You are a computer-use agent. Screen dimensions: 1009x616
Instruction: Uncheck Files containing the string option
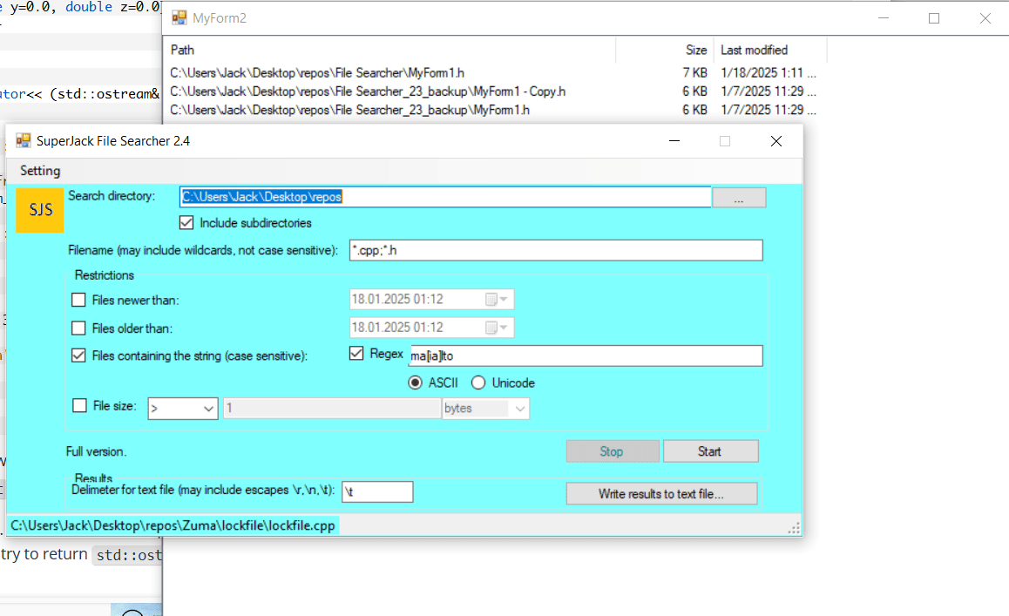(78, 355)
